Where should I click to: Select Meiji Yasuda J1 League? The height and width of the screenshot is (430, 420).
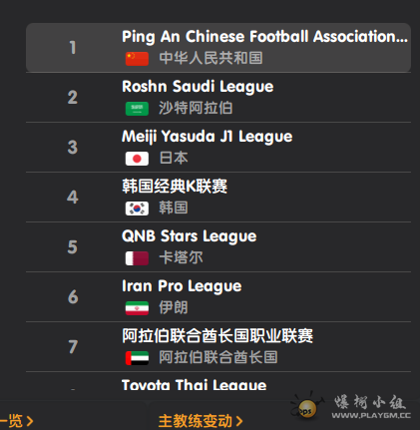point(218,148)
